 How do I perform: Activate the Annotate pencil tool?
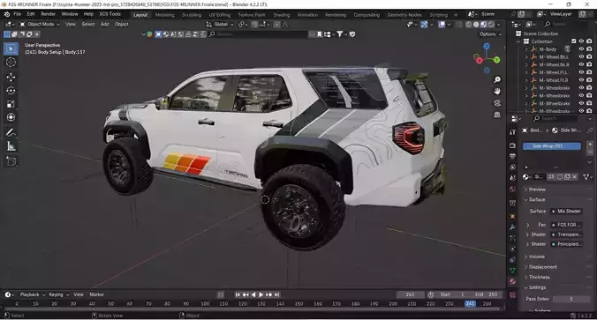11,132
